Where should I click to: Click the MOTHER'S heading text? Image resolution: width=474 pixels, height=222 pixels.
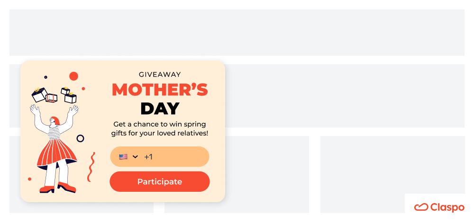pos(160,90)
